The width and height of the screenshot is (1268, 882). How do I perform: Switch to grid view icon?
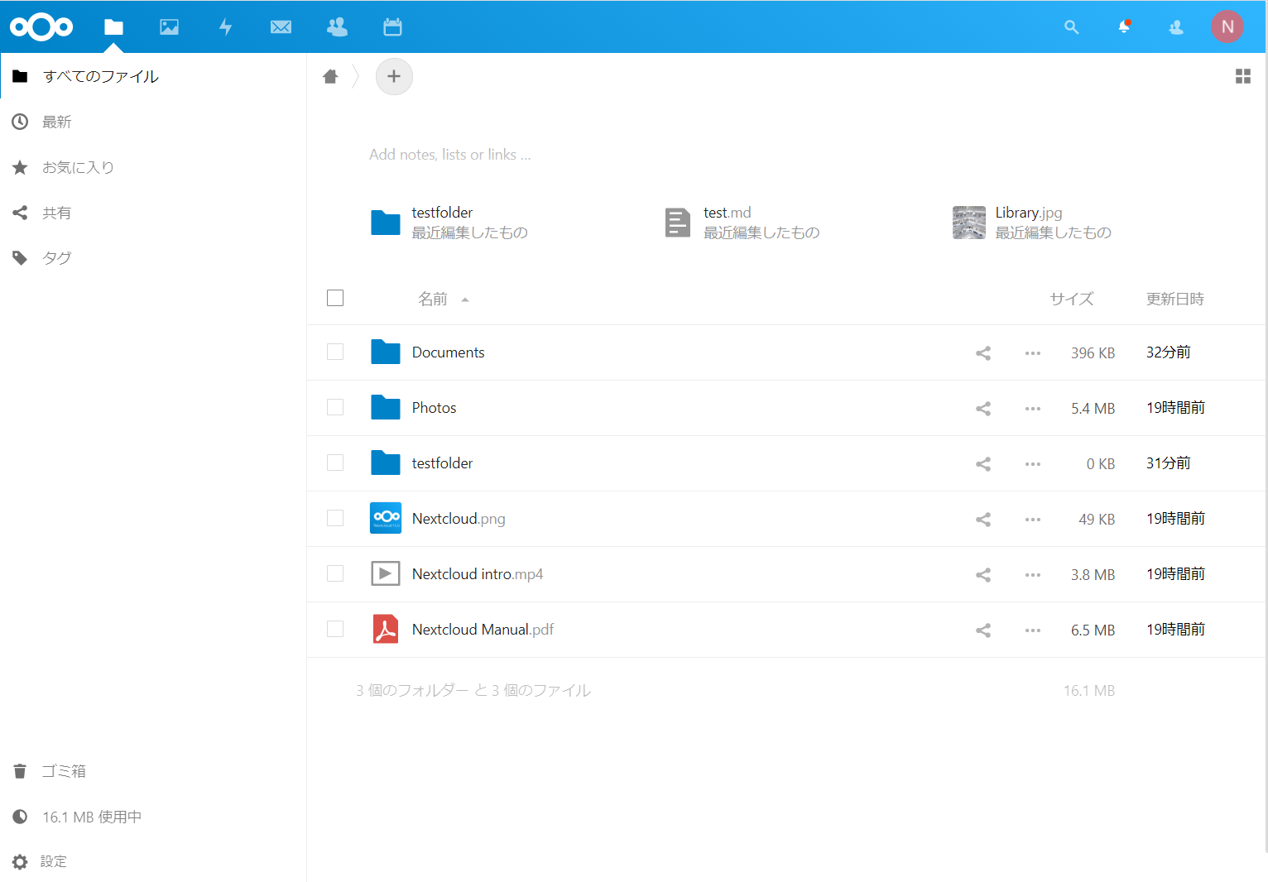coord(1243,76)
